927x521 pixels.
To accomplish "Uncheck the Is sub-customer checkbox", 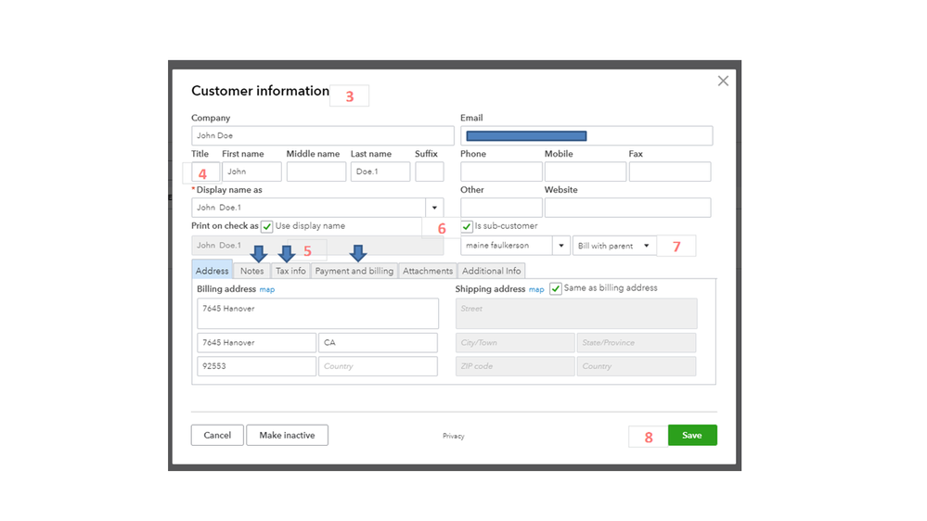I will pyautogui.click(x=467, y=227).
